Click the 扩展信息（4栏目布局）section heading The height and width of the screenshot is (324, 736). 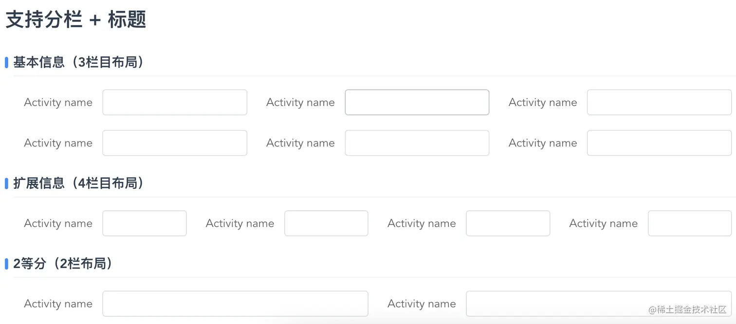78,183
